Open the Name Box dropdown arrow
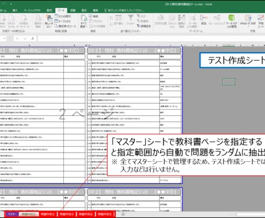The width and height of the screenshot is (265, 218). (x=5, y=38)
